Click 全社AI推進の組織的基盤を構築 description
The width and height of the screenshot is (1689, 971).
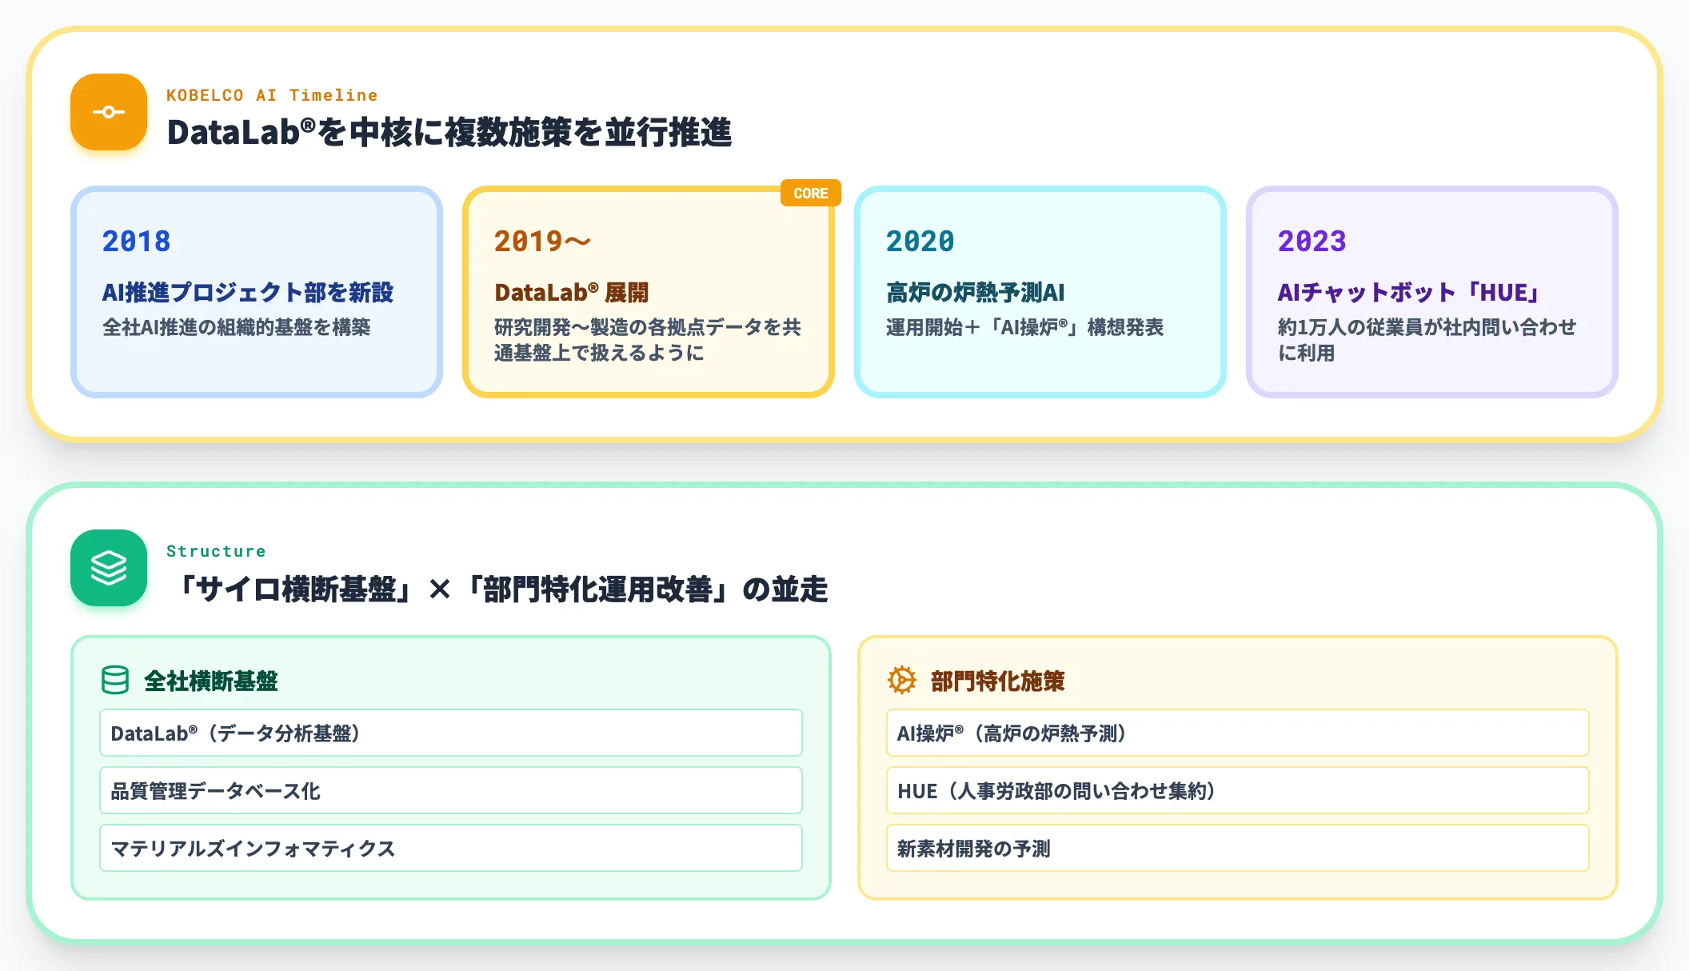tap(236, 327)
